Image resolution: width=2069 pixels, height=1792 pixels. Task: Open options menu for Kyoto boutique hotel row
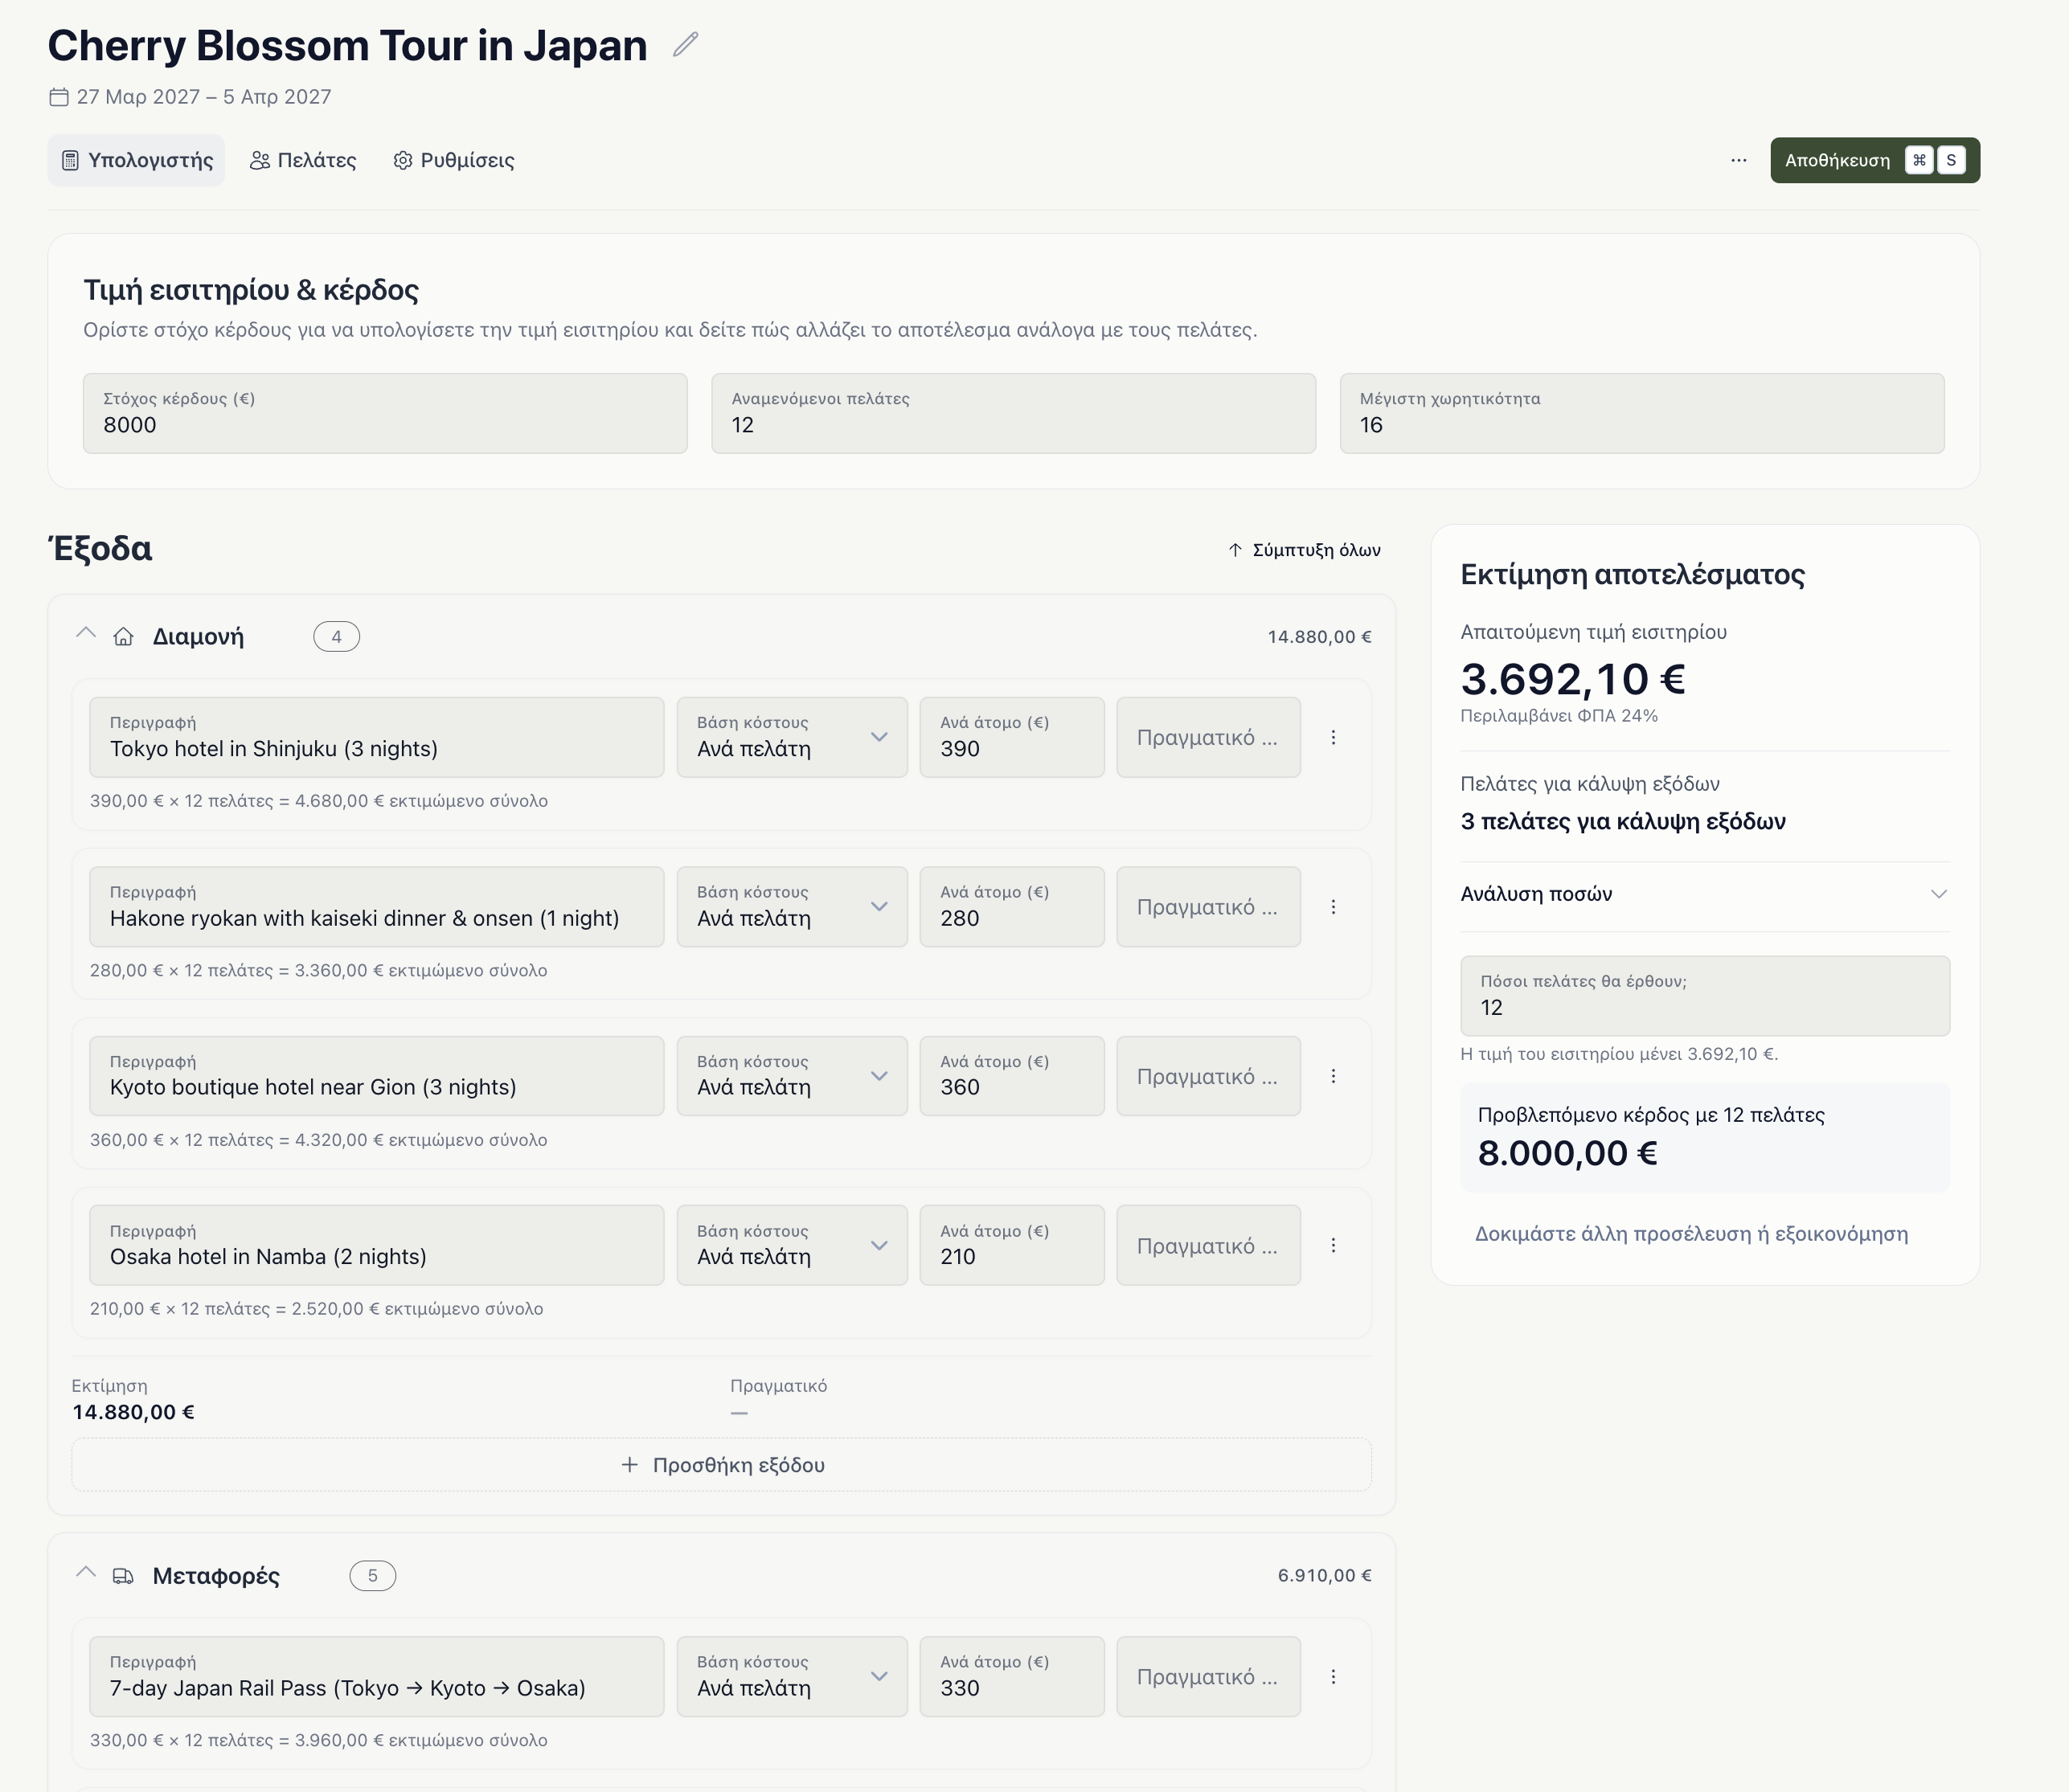click(x=1333, y=1076)
